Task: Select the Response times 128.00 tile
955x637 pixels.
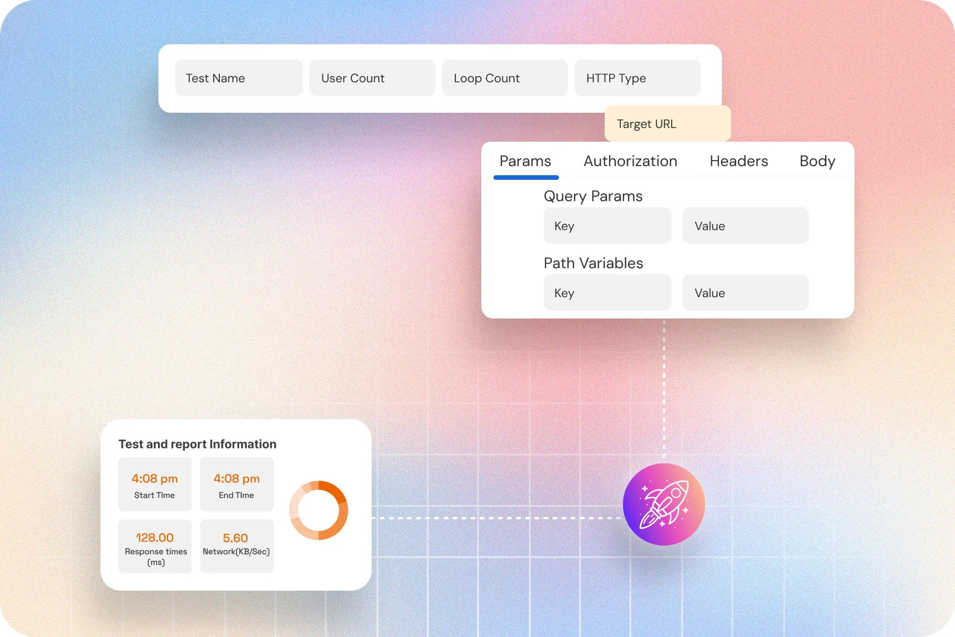Action: [155, 547]
